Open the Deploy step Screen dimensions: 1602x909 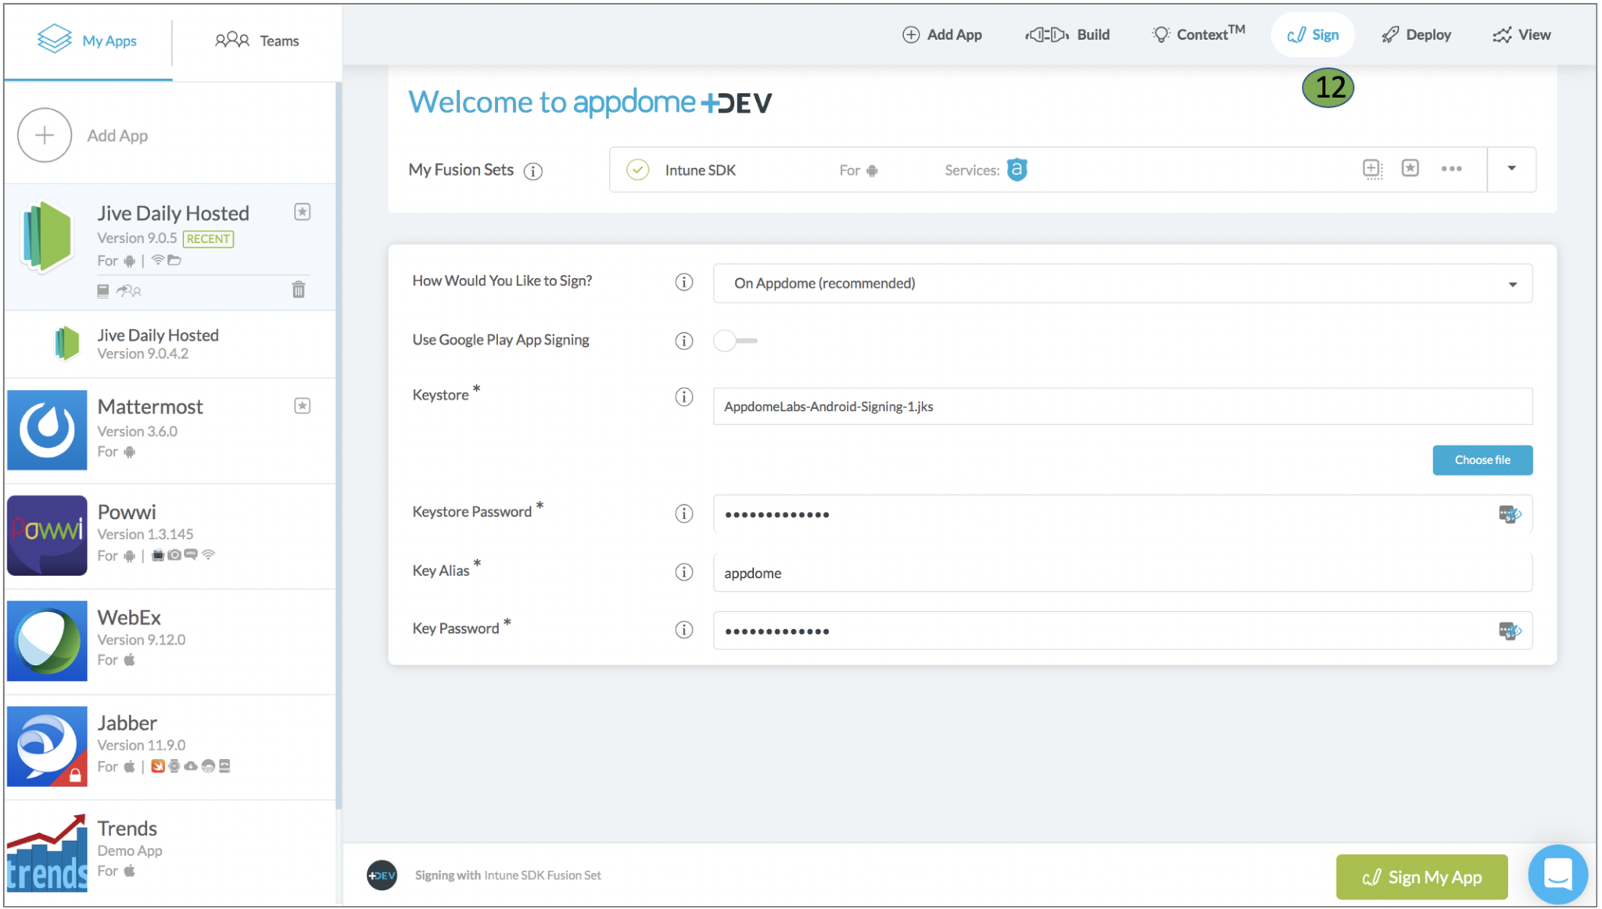1416,34
